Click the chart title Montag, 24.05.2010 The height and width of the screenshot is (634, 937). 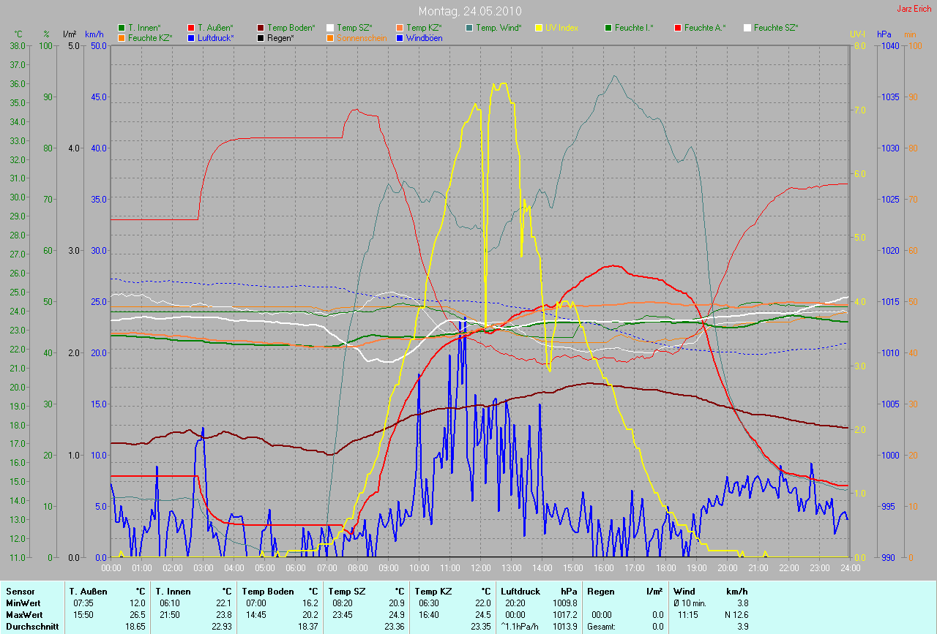[x=468, y=11]
